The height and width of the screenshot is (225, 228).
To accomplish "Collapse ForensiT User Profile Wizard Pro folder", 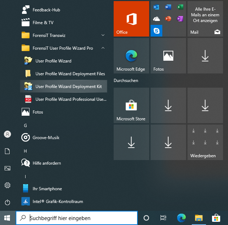I will [64, 48].
